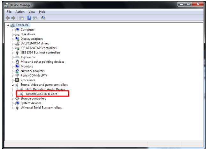The width and height of the screenshot is (206, 149).
Task: Click the Back arrow toolbar icon
Action: [x=8, y=18]
